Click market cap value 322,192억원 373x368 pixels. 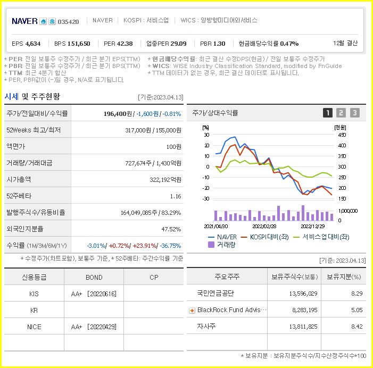point(165,180)
